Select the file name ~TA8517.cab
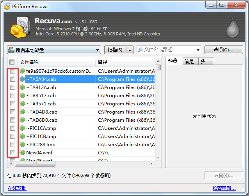Image resolution: width=249 pixels, height=196 pixels. pyautogui.click(x=41, y=96)
